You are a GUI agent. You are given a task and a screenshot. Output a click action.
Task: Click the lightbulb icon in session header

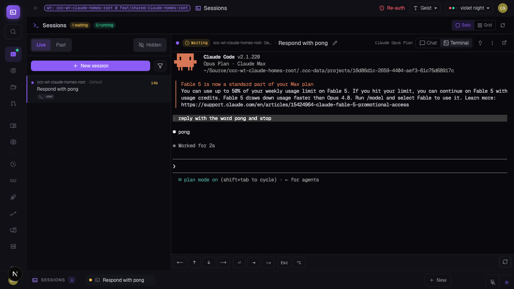(480, 43)
